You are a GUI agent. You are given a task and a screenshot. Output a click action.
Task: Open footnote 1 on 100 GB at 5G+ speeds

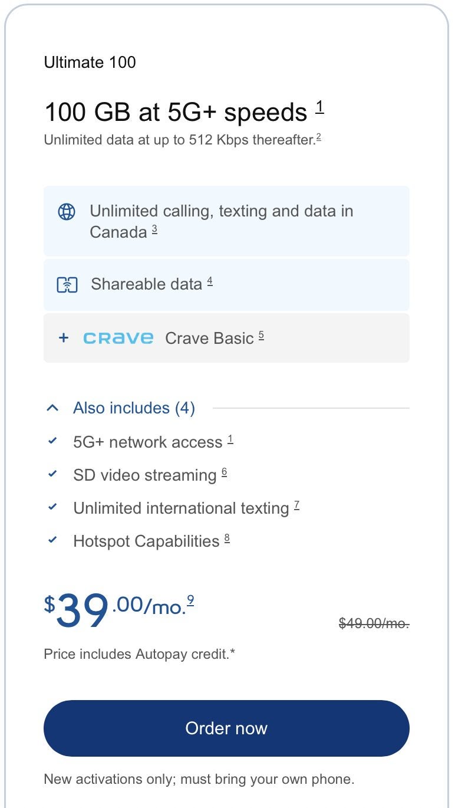pyautogui.click(x=319, y=107)
